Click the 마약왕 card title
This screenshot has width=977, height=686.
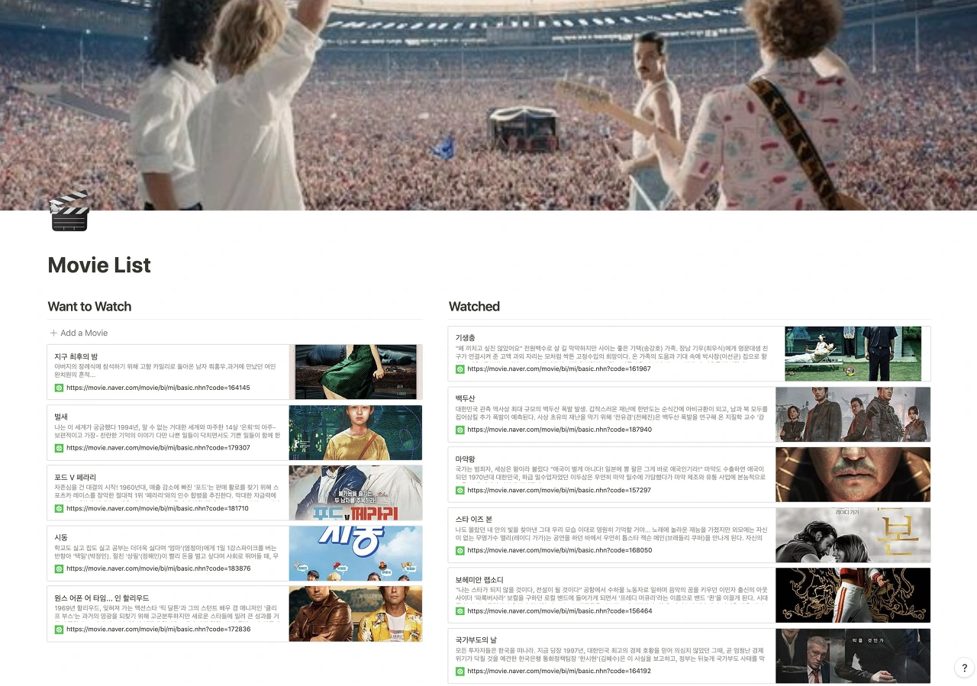click(466, 459)
